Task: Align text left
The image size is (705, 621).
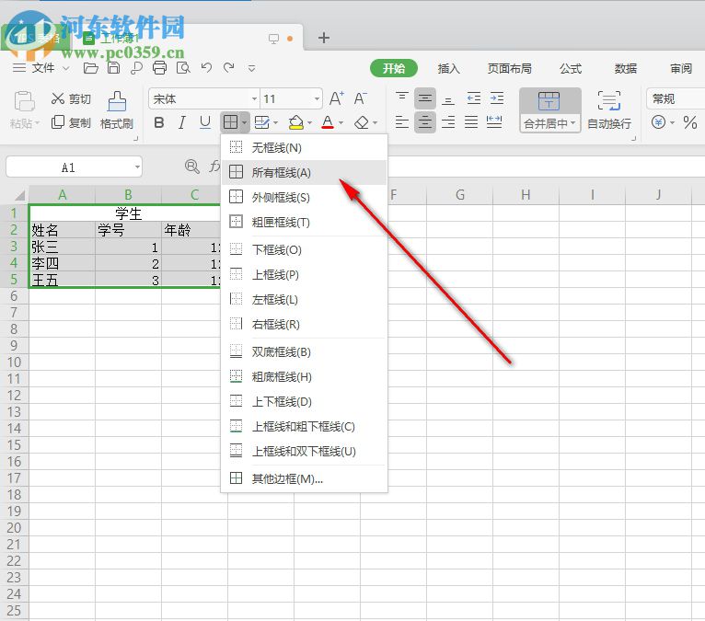Action: (402, 122)
